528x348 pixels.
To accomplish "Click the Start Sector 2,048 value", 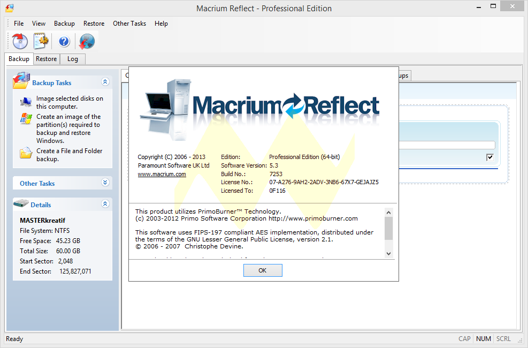I will [65, 261].
